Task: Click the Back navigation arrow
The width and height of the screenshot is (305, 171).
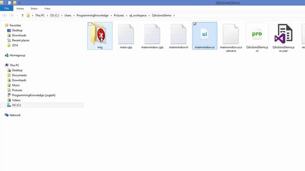Action: [x=5, y=15]
